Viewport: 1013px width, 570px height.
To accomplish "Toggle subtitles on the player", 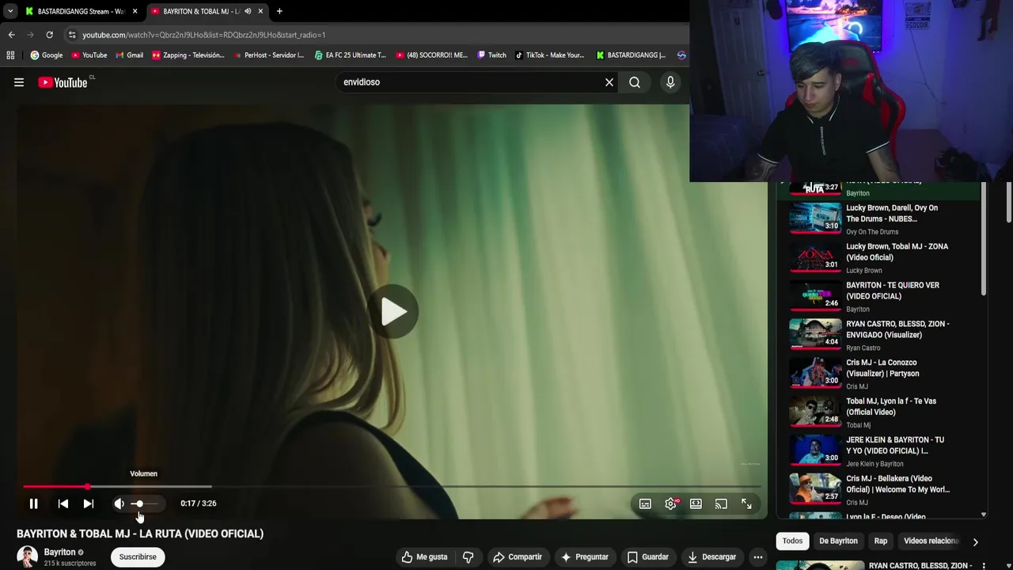I will [x=645, y=503].
